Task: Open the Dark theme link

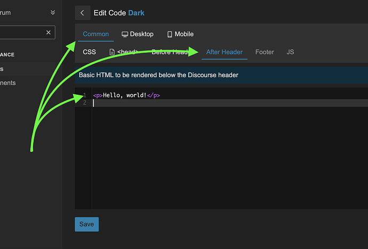Action: [x=136, y=13]
